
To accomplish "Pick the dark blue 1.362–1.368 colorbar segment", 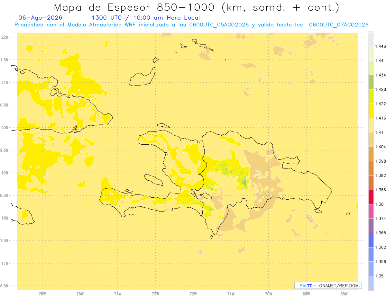I will click(371, 240).
